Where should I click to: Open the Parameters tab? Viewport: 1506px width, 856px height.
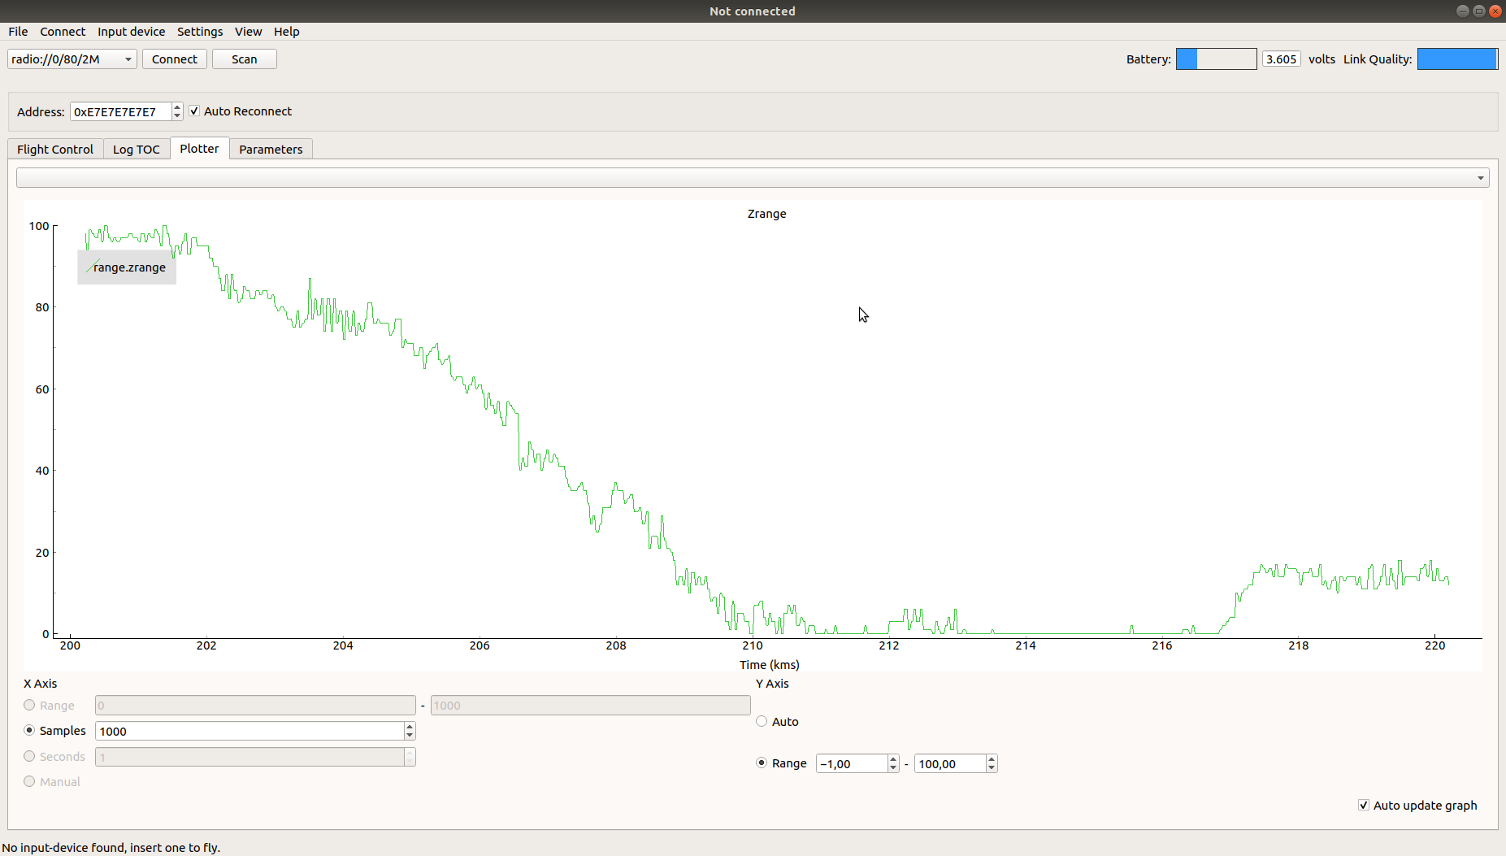pyautogui.click(x=271, y=150)
